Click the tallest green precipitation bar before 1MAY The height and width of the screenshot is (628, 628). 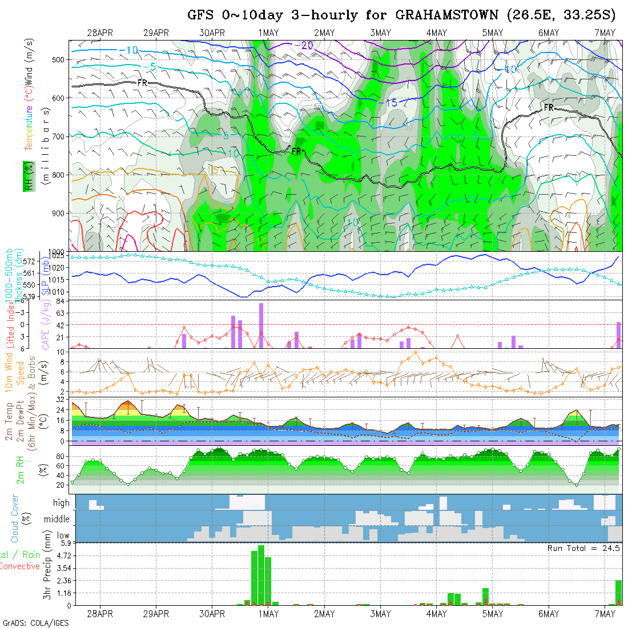(x=261, y=575)
